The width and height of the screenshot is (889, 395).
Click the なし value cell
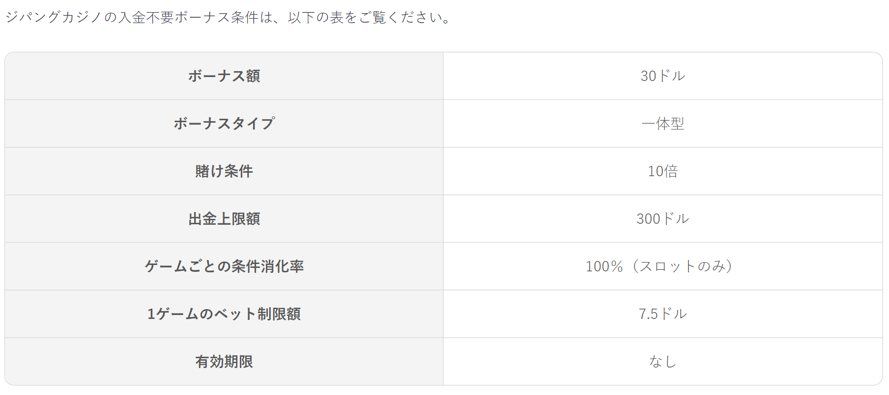coord(663,362)
